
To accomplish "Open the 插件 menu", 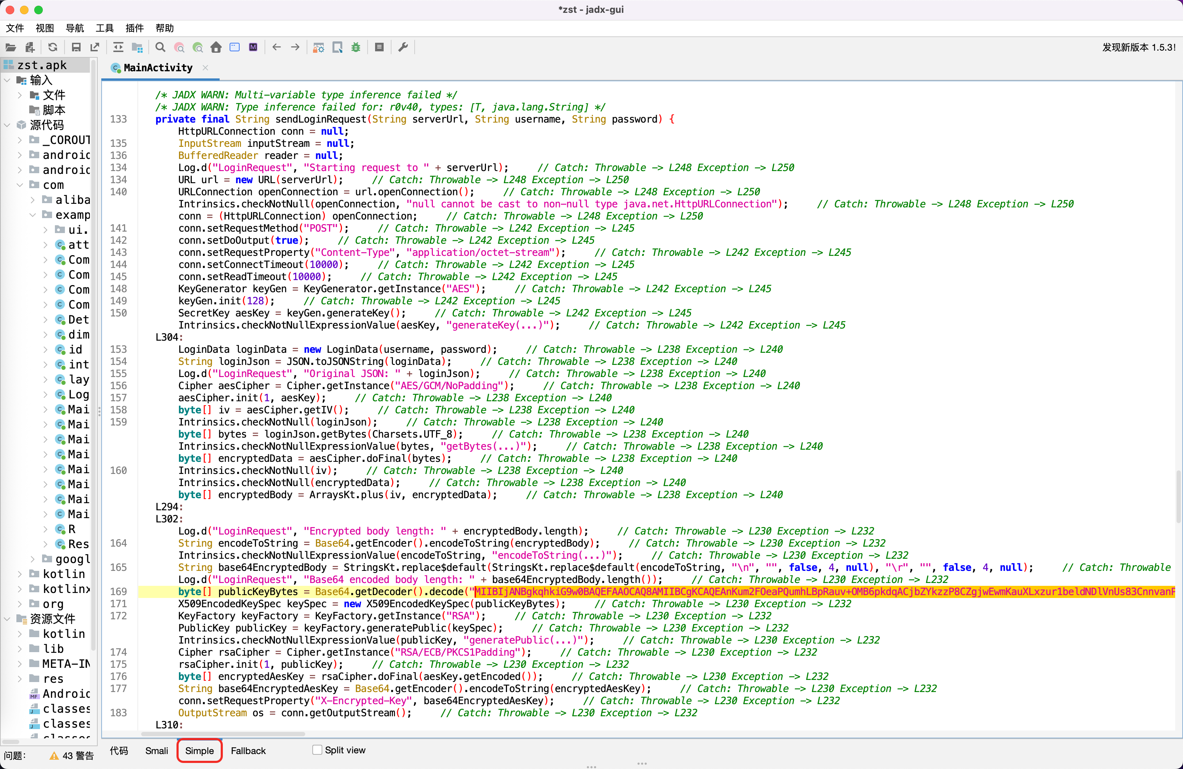I will 134,28.
